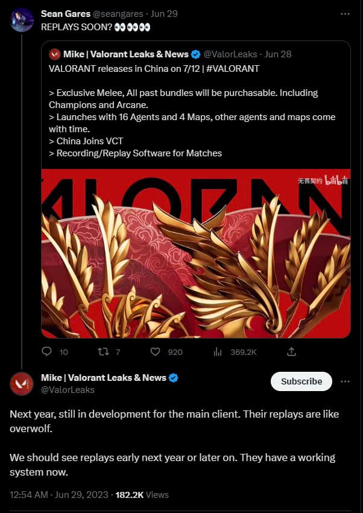The image size is (363, 513).
Task: Open Sean Gares profile avatar
Action: coord(22,20)
